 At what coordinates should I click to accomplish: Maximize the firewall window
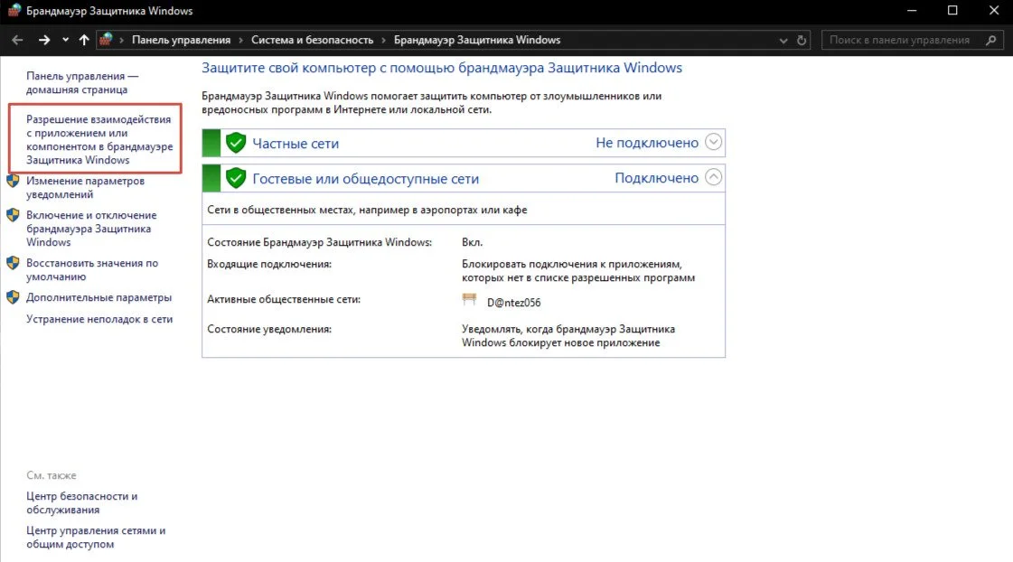(952, 11)
